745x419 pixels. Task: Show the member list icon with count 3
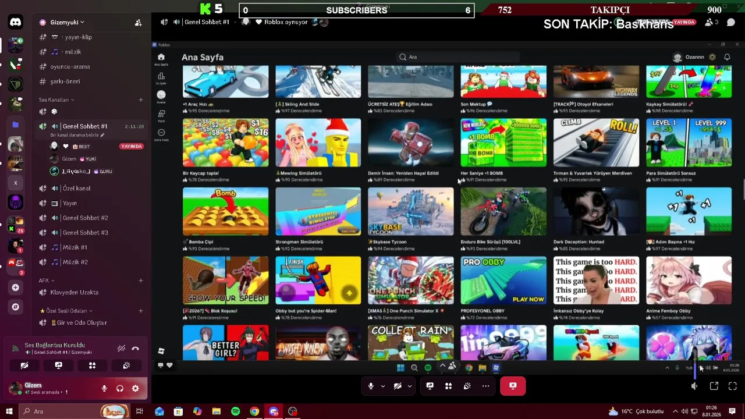711,22
